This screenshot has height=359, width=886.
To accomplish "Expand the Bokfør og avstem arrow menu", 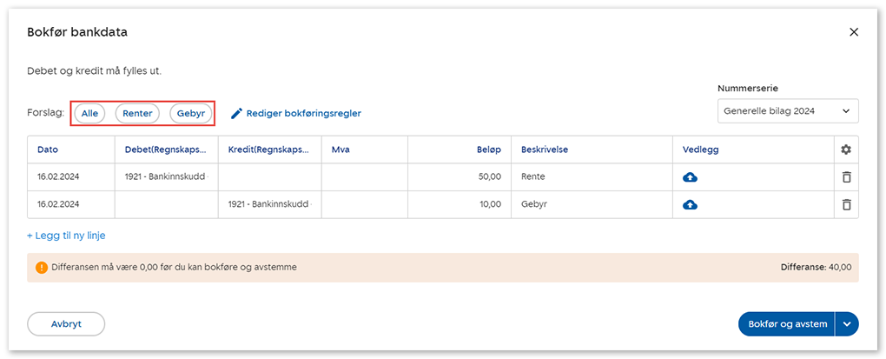I will [847, 324].
